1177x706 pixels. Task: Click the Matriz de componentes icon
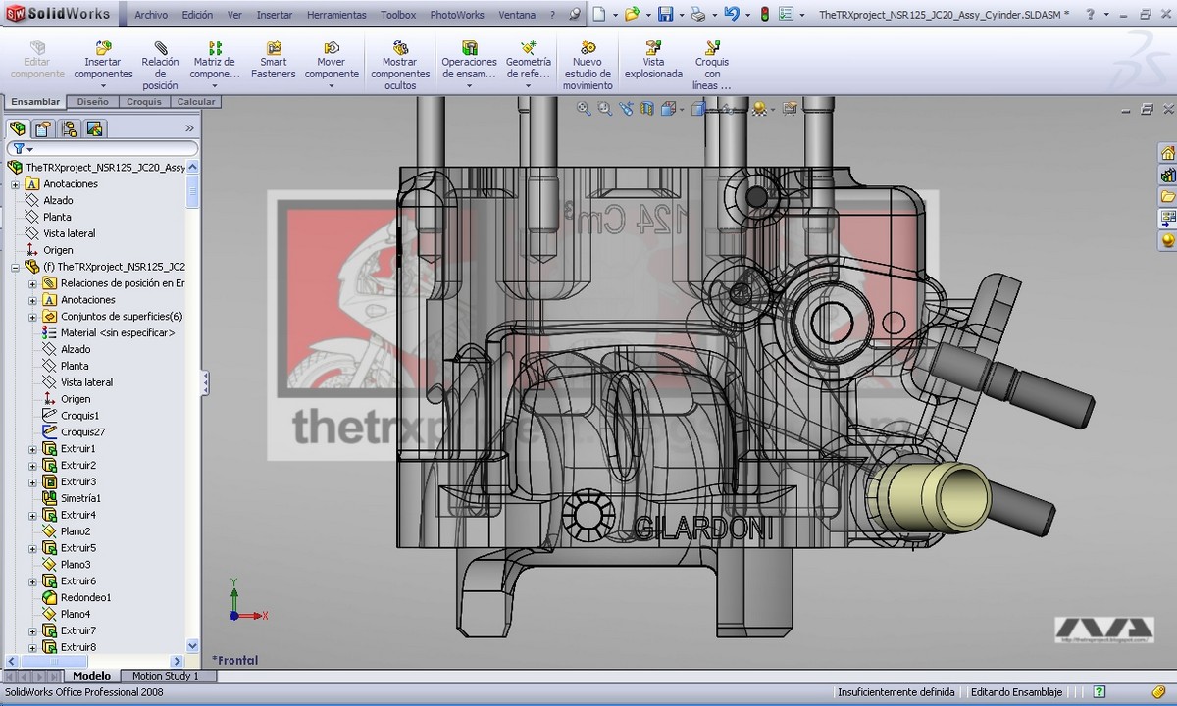tap(215, 47)
